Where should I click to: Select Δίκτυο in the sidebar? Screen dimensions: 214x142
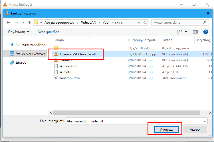pos(21,62)
